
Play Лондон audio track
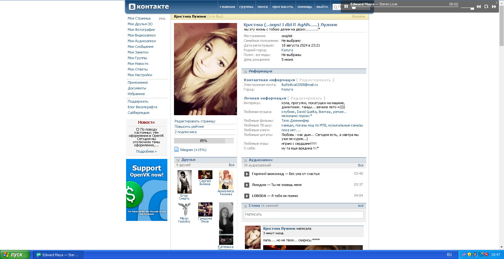tap(247, 185)
